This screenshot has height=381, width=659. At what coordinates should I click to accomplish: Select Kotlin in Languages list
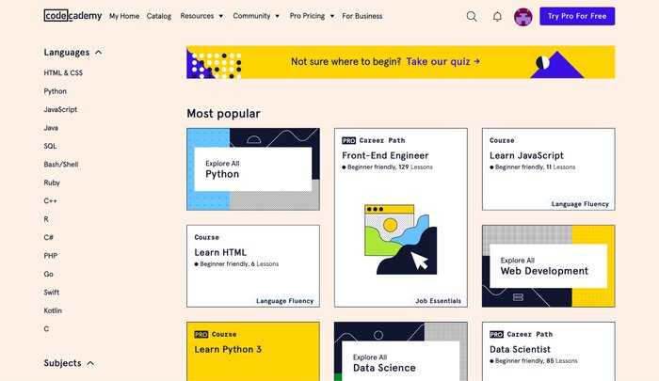click(53, 310)
